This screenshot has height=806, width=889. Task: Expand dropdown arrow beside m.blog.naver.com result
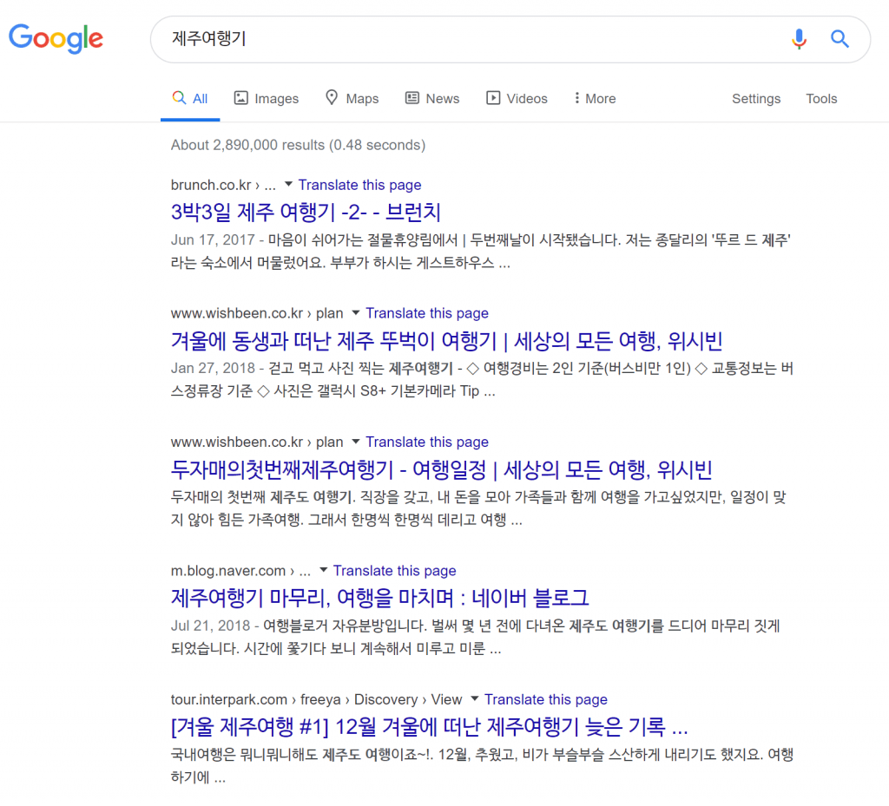[323, 571]
